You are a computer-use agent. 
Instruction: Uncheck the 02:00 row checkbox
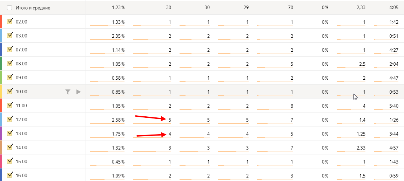click(x=10, y=22)
